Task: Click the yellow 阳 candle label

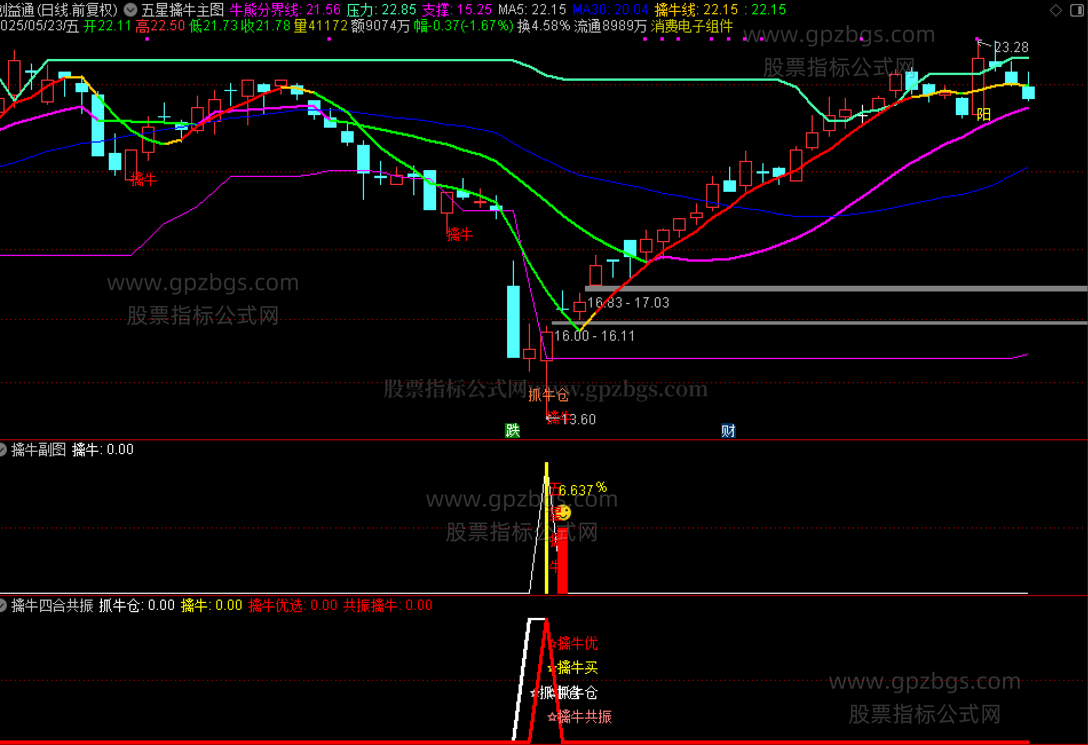Action: pyautogui.click(x=983, y=115)
